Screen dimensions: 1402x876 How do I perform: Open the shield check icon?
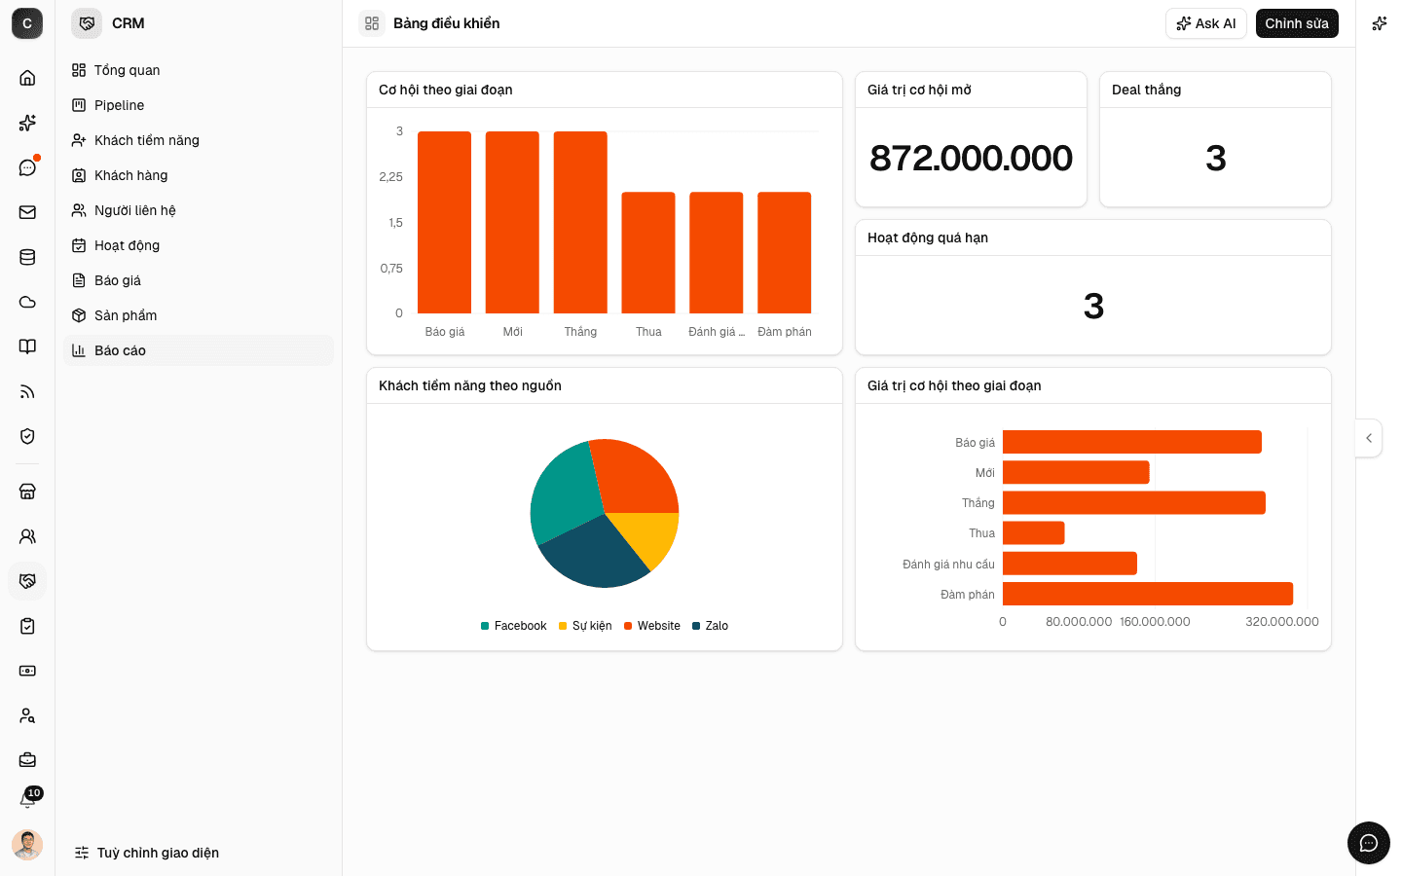pyautogui.click(x=27, y=436)
